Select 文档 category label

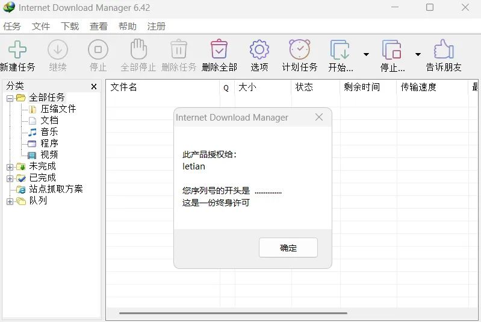pos(49,120)
